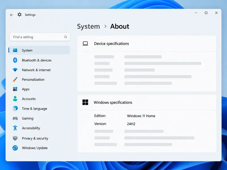Select Personalization in sidebar

point(39,79)
